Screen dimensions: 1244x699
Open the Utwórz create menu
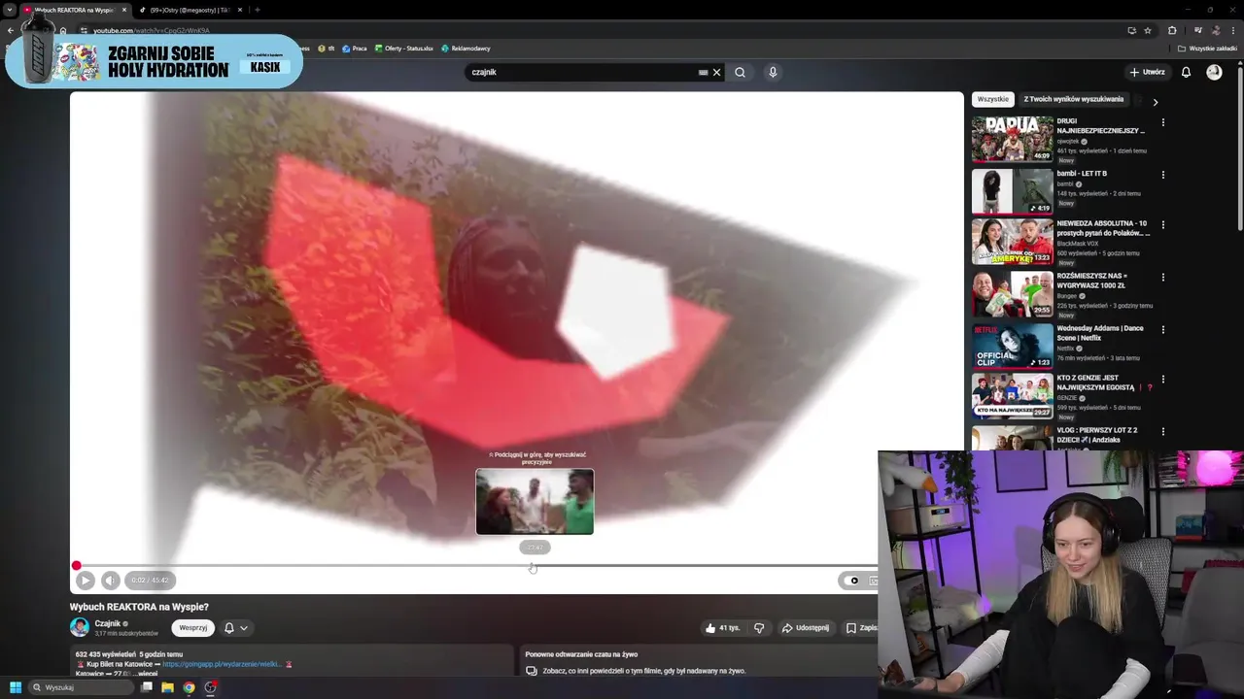coord(1147,72)
